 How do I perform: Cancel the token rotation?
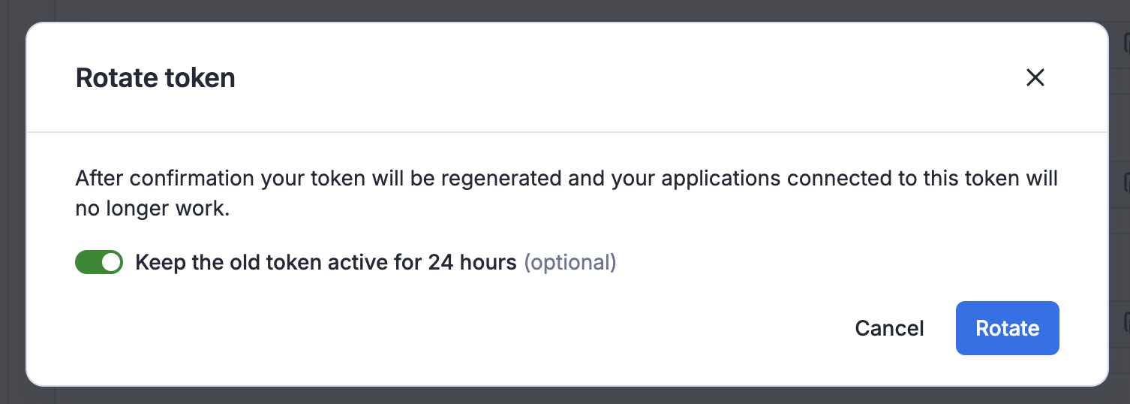(x=889, y=328)
